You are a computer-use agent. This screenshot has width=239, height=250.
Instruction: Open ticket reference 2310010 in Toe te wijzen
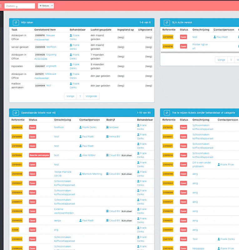168,127
